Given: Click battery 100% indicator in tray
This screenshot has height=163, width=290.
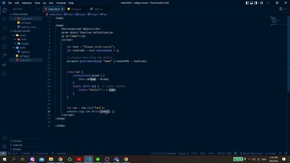Looking at the screenshot, I should coord(238,159).
